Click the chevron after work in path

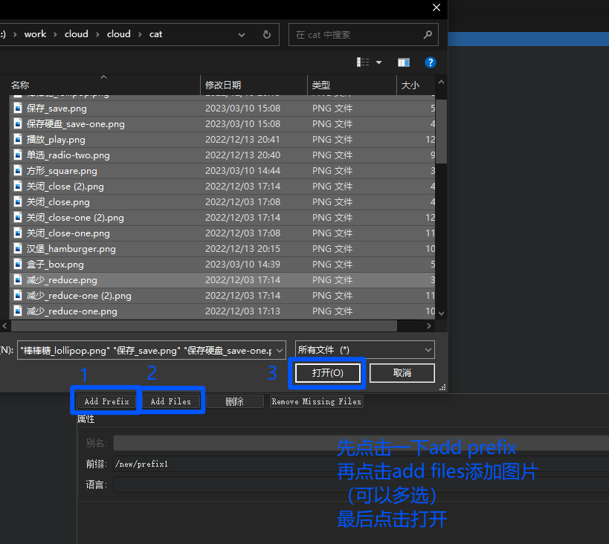tap(55, 35)
